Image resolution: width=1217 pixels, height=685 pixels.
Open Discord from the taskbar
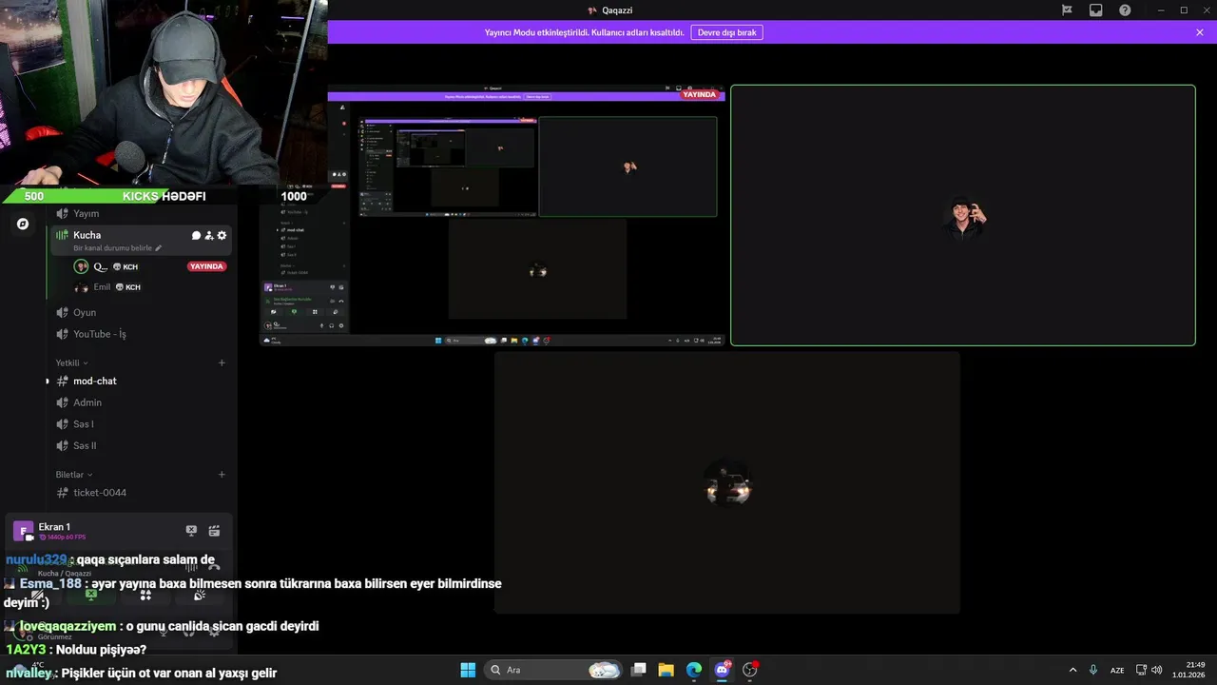(722, 670)
